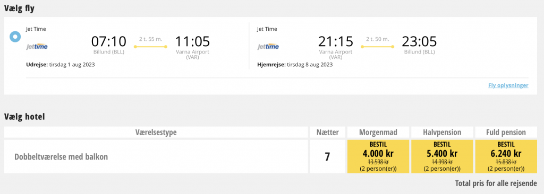
Task: Book Halvpension option for 5.400 kr
Action: (442, 156)
